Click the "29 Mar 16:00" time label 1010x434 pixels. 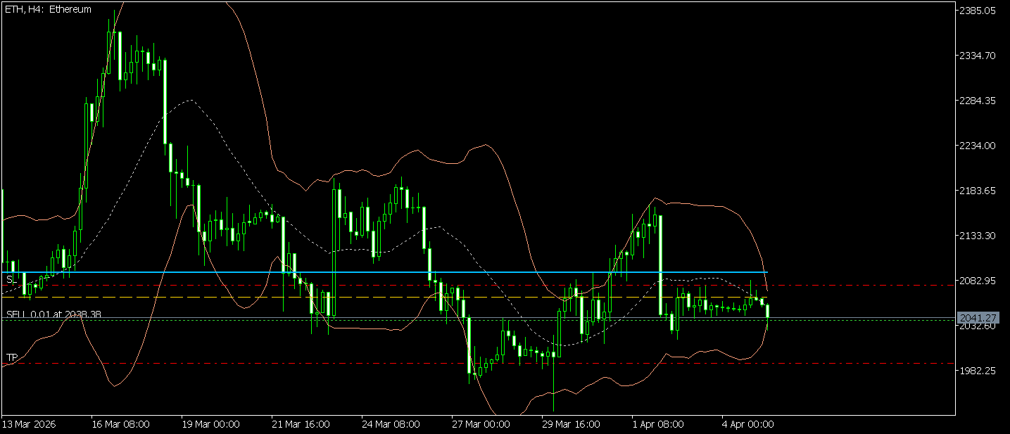pyautogui.click(x=571, y=425)
